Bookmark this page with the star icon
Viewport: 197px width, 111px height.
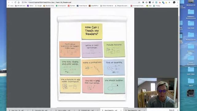coord(139,2)
